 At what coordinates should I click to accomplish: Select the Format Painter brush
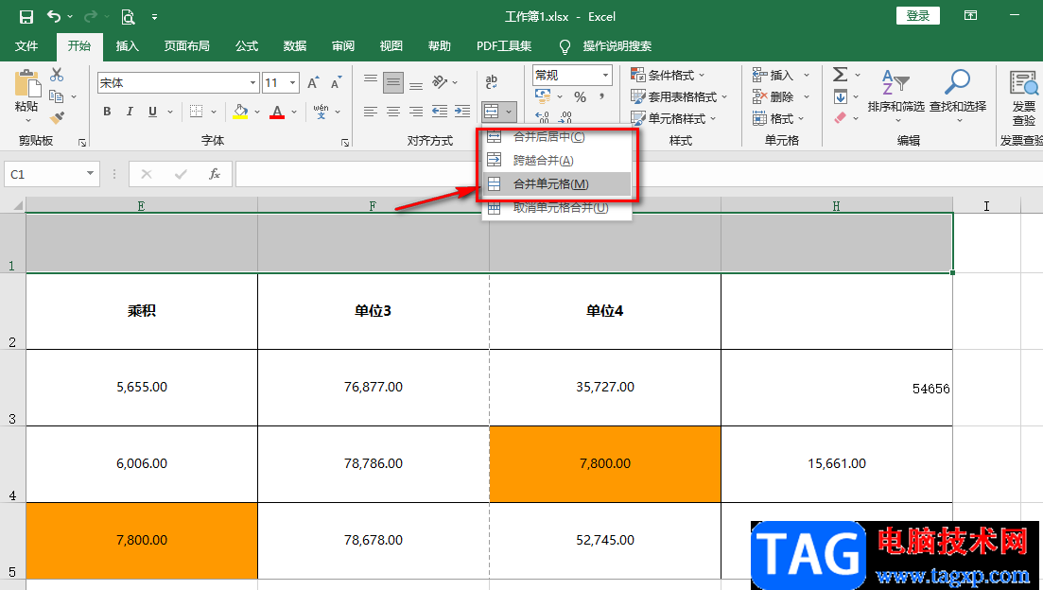coord(57,118)
